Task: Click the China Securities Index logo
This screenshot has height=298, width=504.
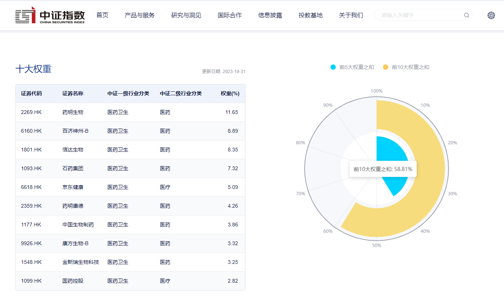Action: [50, 15]
